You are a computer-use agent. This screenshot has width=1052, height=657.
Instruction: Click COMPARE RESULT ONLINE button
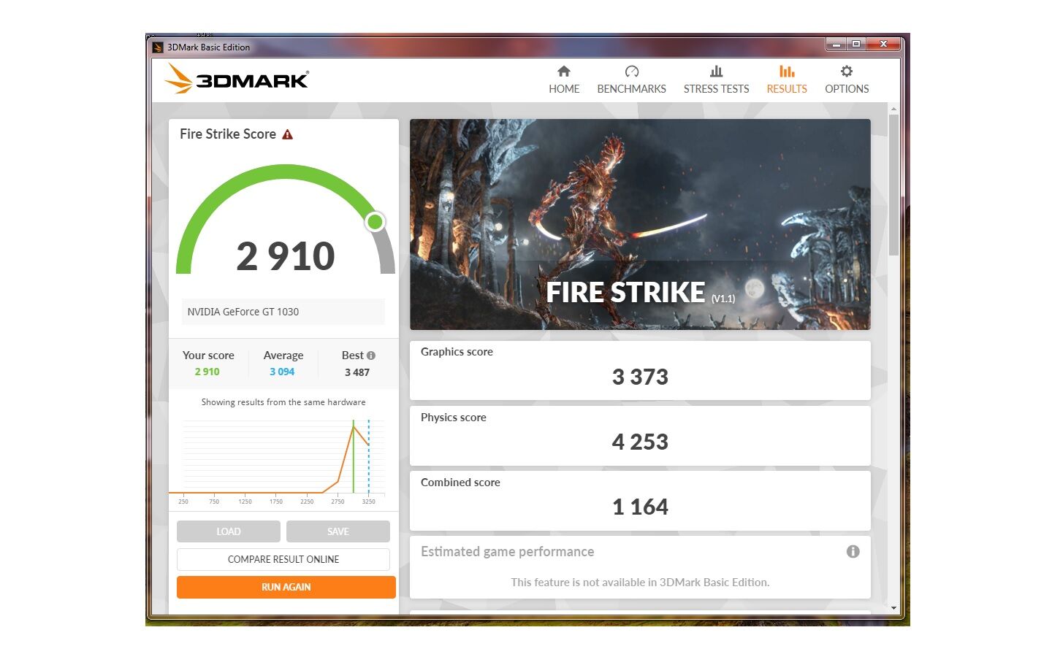(x=283, y=559)
